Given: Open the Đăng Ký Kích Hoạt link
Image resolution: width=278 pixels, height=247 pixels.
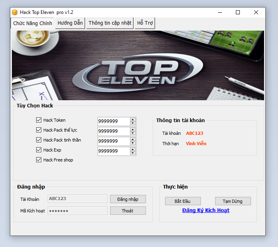Looking at the screenshot, I should coord(206,210).
